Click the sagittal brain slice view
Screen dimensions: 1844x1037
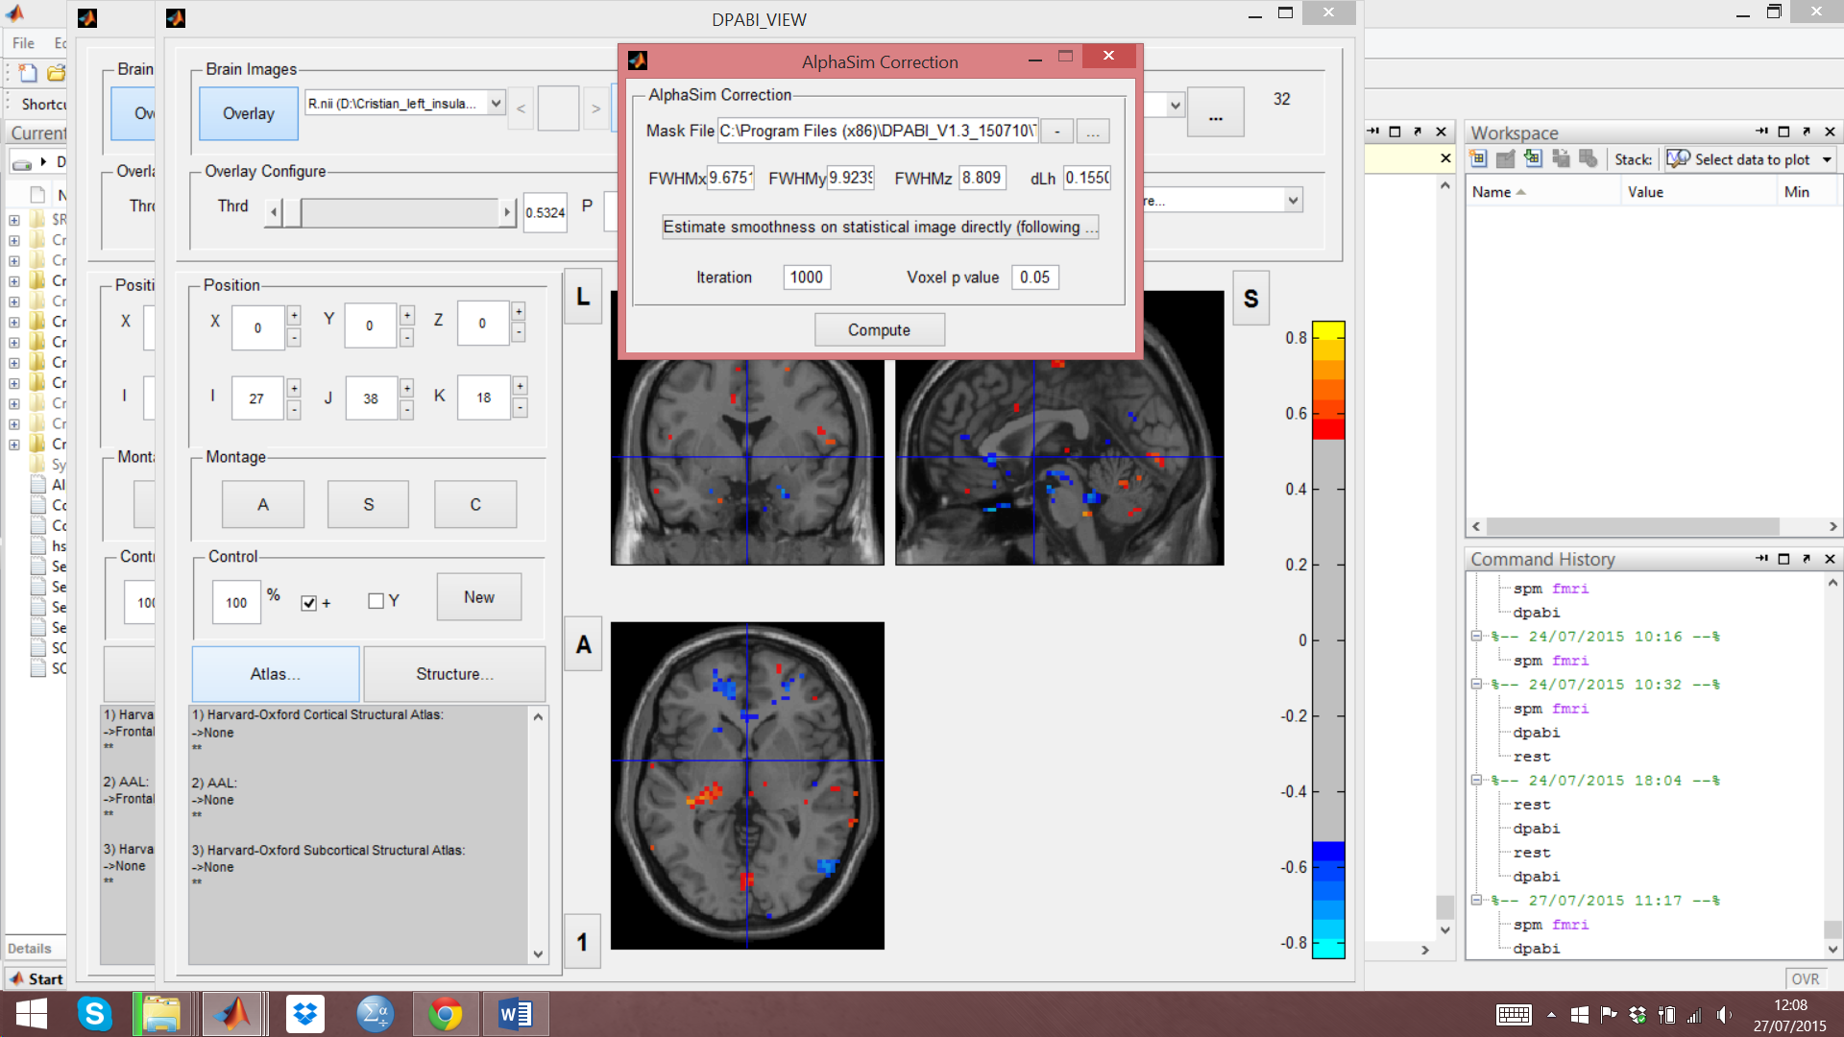pyautogui.click(x=1059, y=461)
